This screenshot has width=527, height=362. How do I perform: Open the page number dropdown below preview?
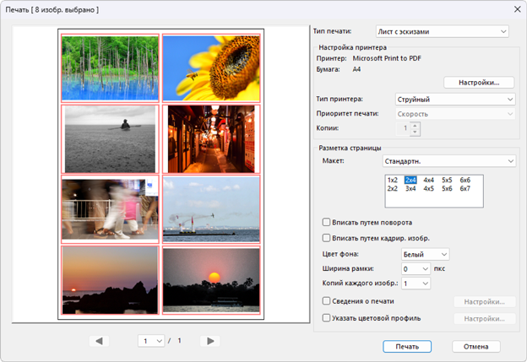151,341
